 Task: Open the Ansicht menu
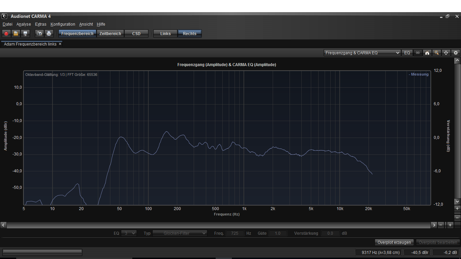coord(86,24)
